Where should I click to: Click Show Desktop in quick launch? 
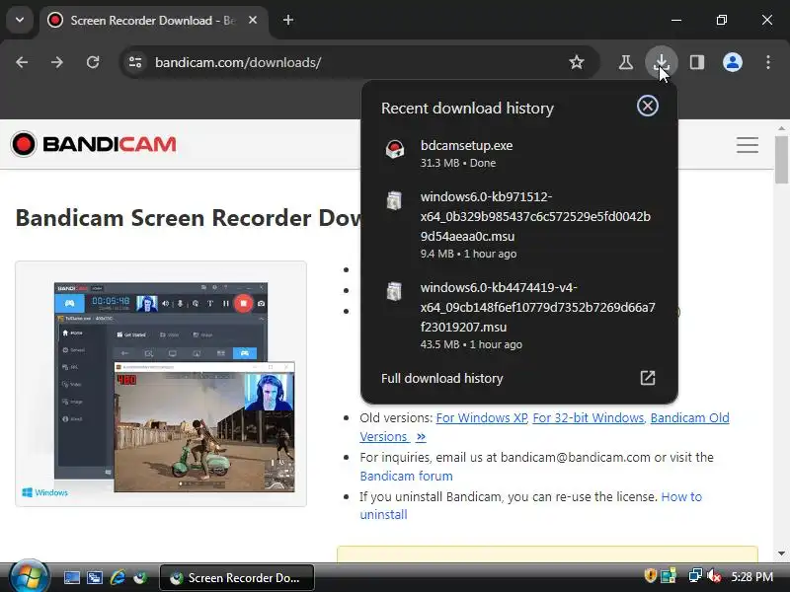click(71, 578)
